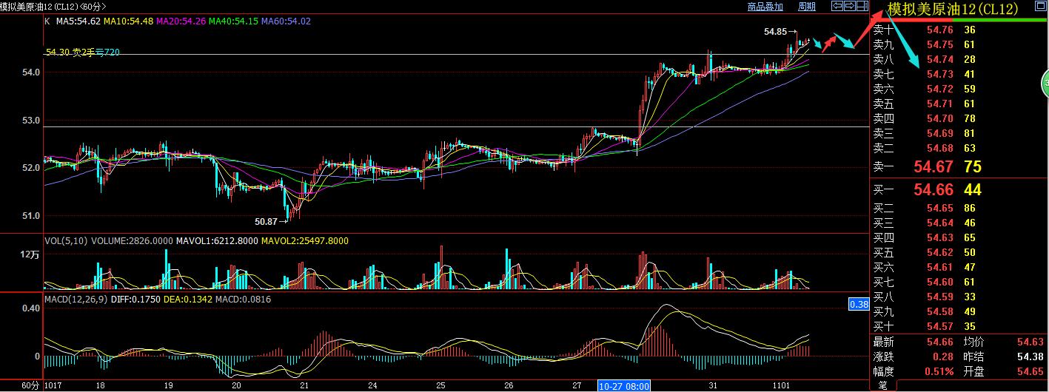Click the MA5:54.62 indicator label
This screenshot has height=392, width=1049.
pos(77,21)
